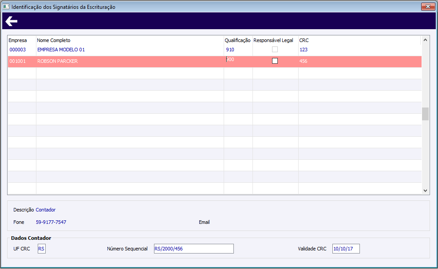Viewport: 438px width, 269px height.
Task: Close the Identificação dos Signatários window
Action: tap(428, 6)
